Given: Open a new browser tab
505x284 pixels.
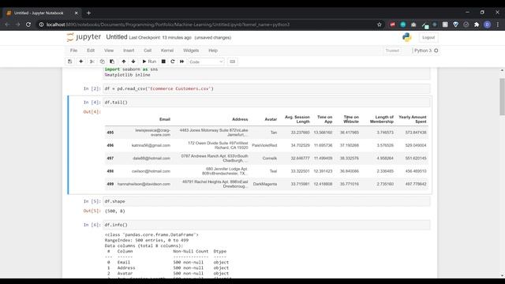Looking at the screenshot, I should (x=88, y=13).
